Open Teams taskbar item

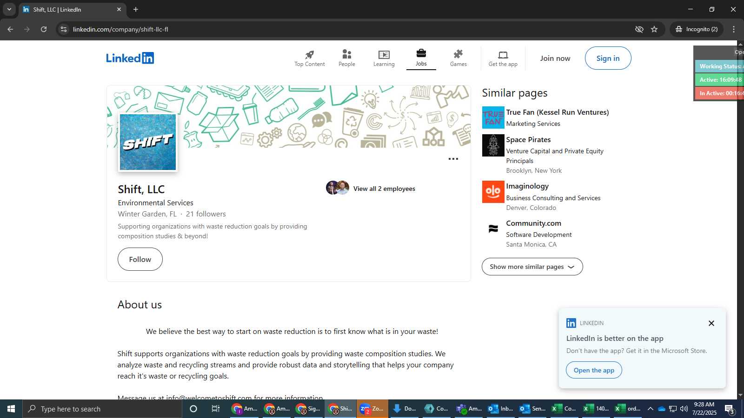pyautogui.click(x=469, y=409)
